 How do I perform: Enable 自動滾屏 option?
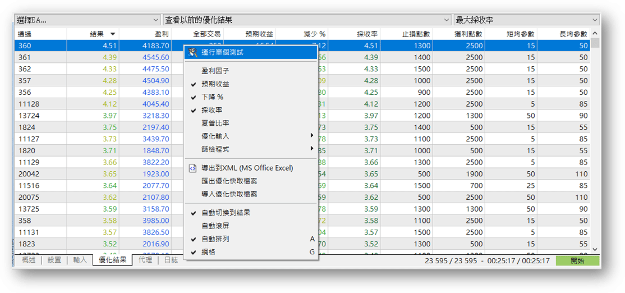coord(250,226)
